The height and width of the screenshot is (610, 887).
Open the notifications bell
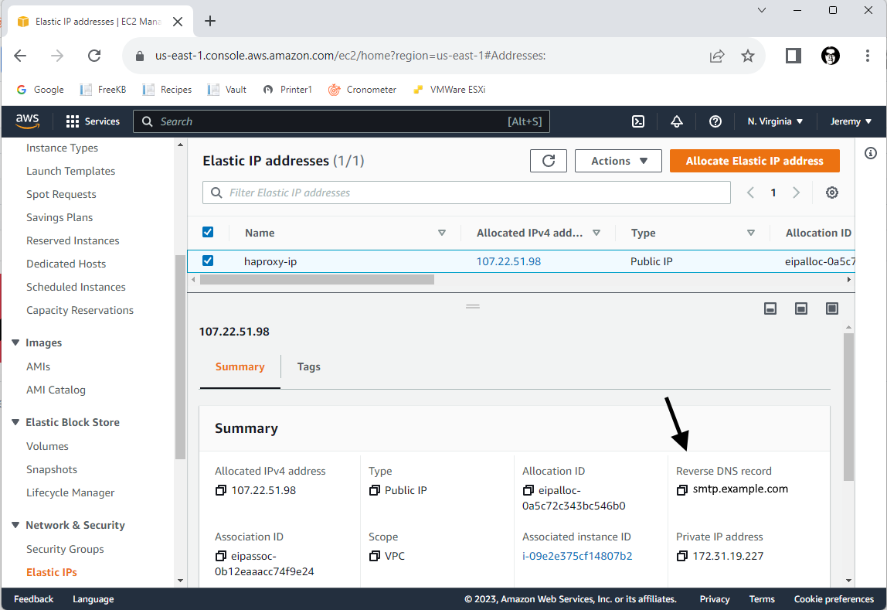point(677,121)
